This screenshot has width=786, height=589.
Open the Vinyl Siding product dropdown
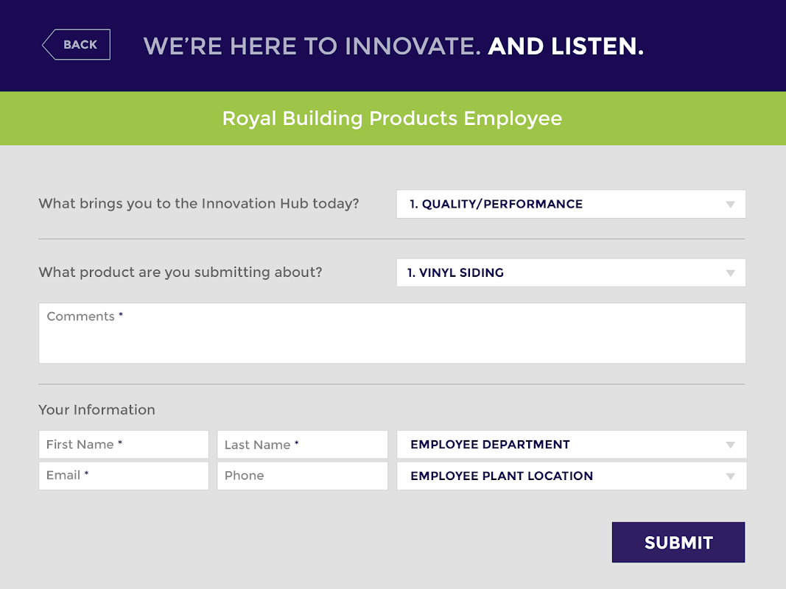pos(571,272)
